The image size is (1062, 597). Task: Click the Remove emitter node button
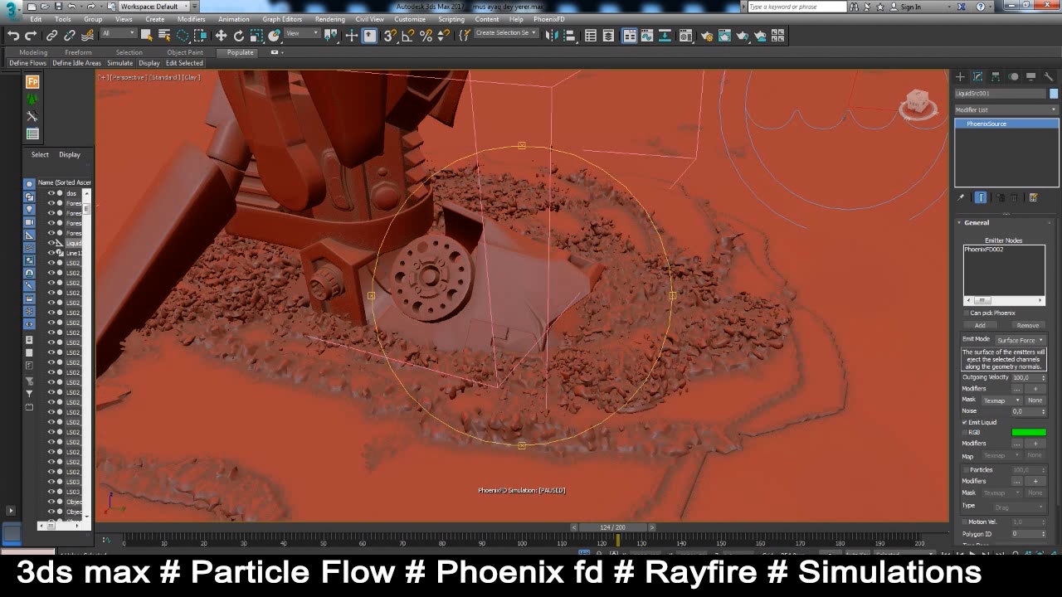pos(1027,325)
